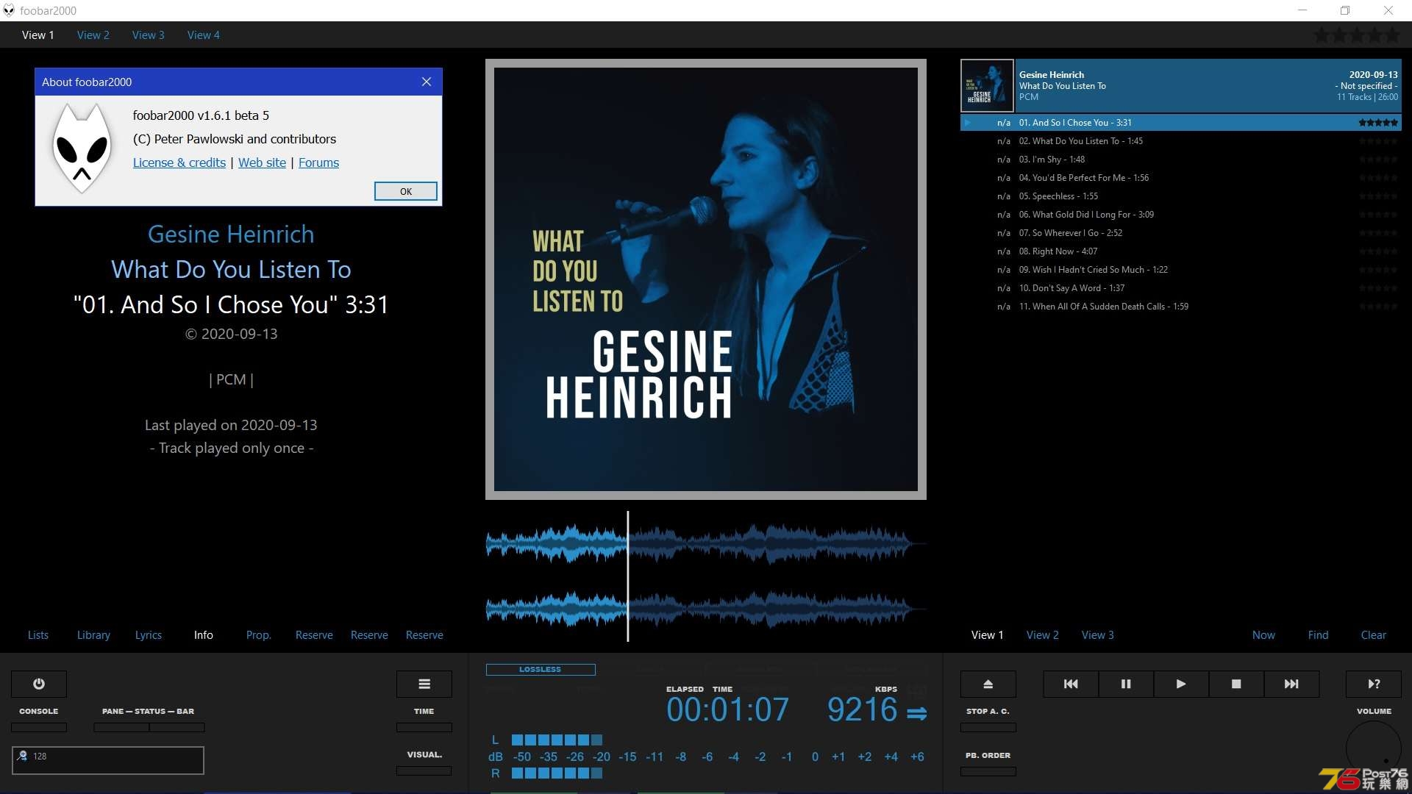1412x794 pixels.
Task: Click the search input field
Action: coord(108,760)
